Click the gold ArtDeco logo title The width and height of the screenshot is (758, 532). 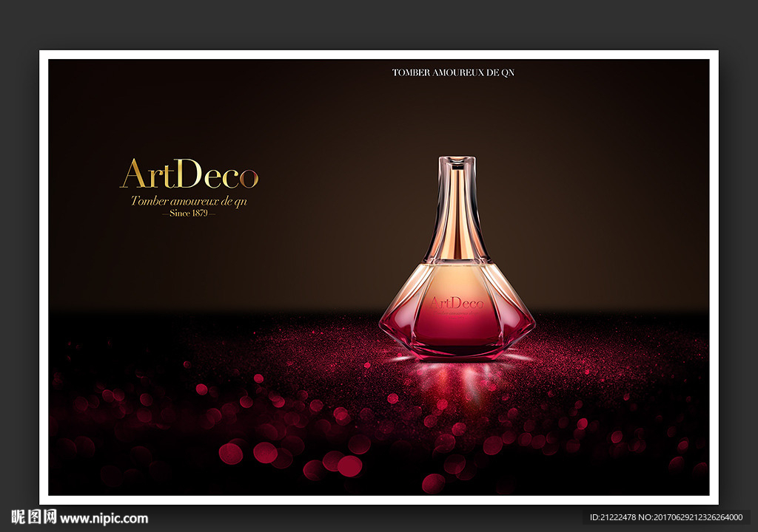click(189, 174)
